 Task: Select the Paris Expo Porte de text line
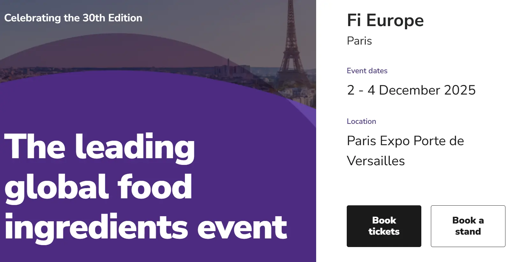pos(405,141)
